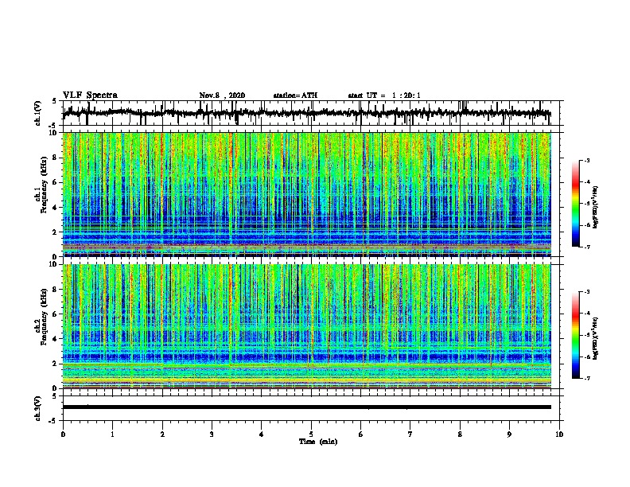The width and height of the screenshot is (630, 487).
Task: Click the "10" frequency tick of ch.2 spectrogram
Action: (x=55, y=264)
